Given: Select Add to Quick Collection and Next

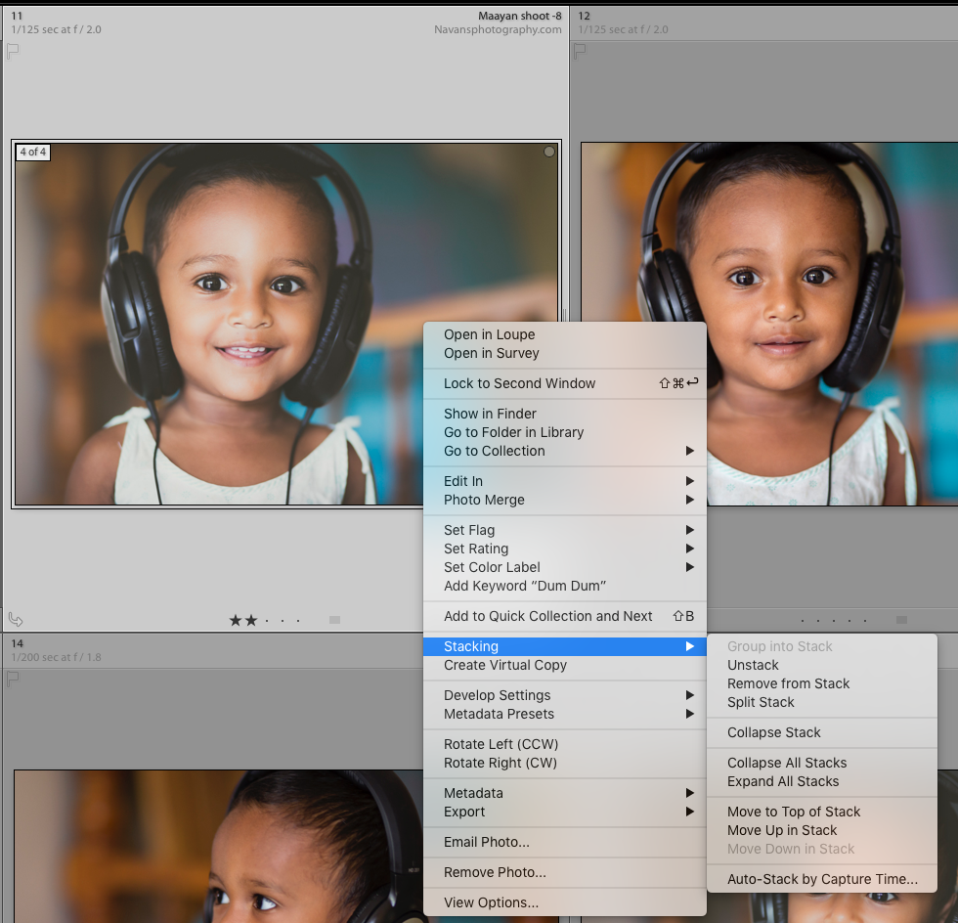Looking at the screenshot, I should click(565, 616).
